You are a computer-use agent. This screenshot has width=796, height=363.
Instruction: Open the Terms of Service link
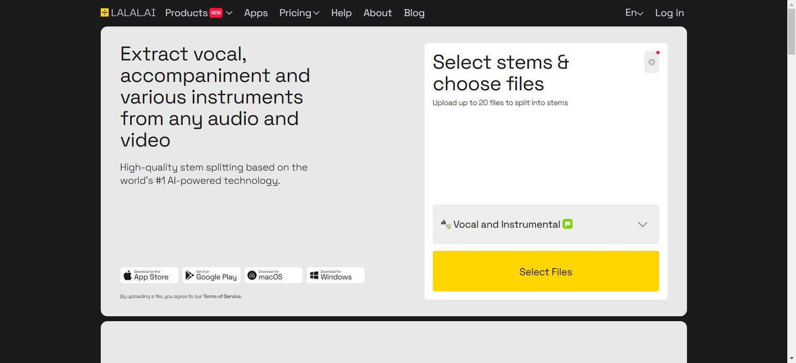pyautogui.click(x=222, y=296)
